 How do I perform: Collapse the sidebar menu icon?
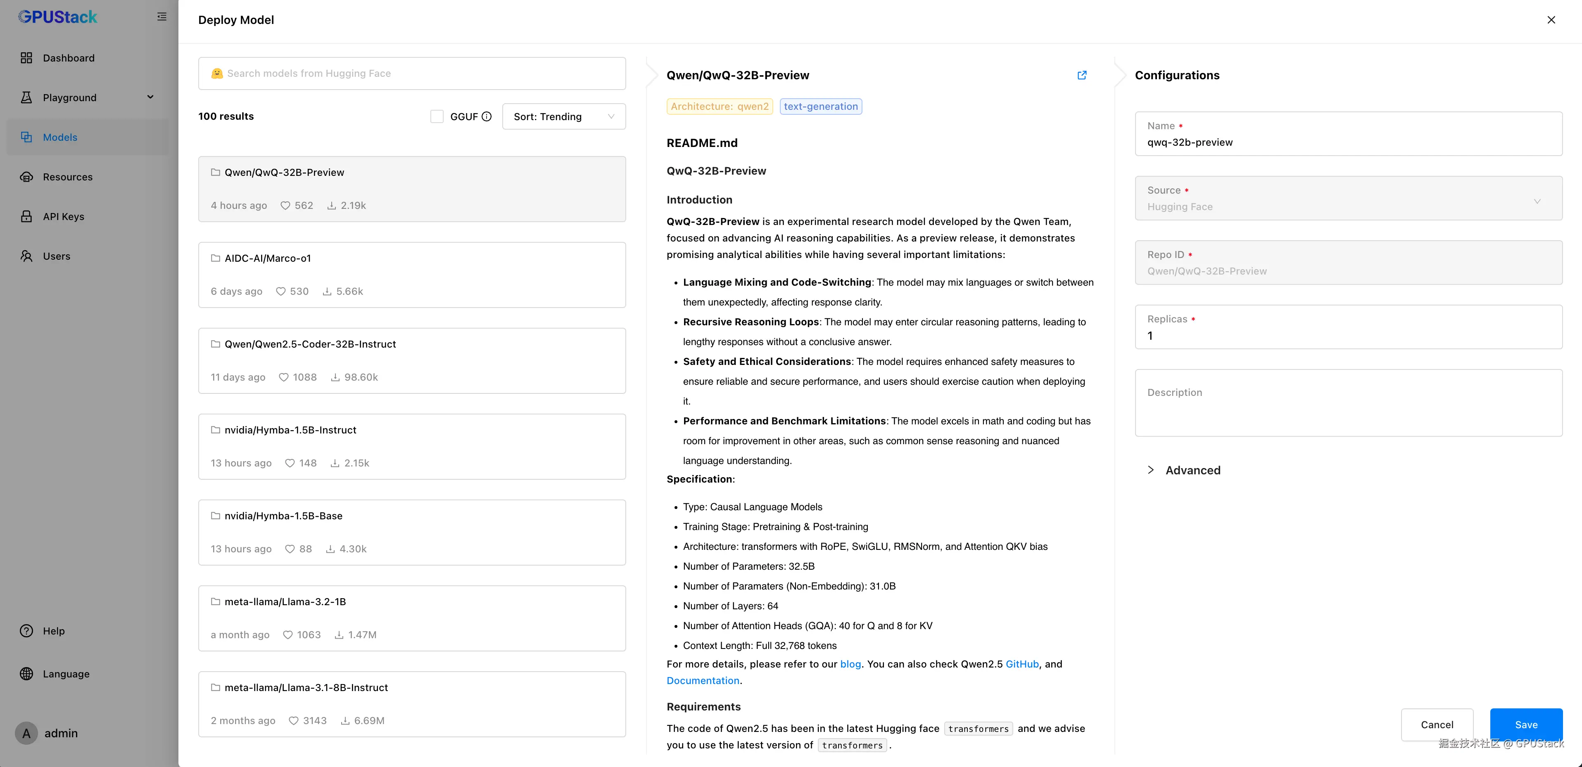(162, 17)
